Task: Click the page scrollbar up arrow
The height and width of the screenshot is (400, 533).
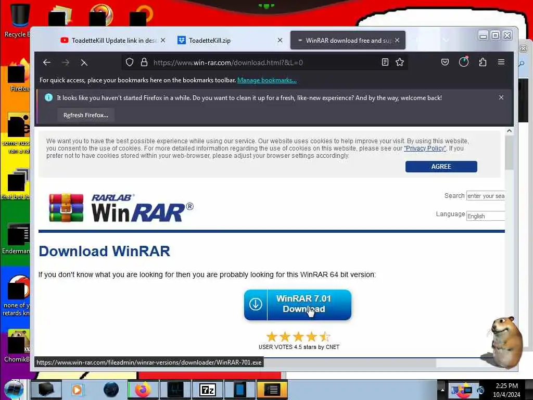Action: [x=509, y=131]
